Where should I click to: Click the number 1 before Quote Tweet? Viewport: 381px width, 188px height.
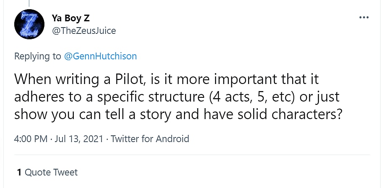(x=19, y=172)
